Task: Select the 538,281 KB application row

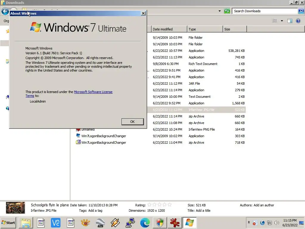Action: pyautogui.click(x=196, y=51)
